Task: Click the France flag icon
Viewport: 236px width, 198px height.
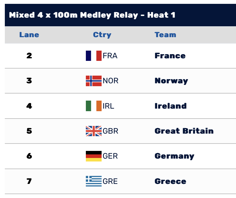Action: coord(94,56)
